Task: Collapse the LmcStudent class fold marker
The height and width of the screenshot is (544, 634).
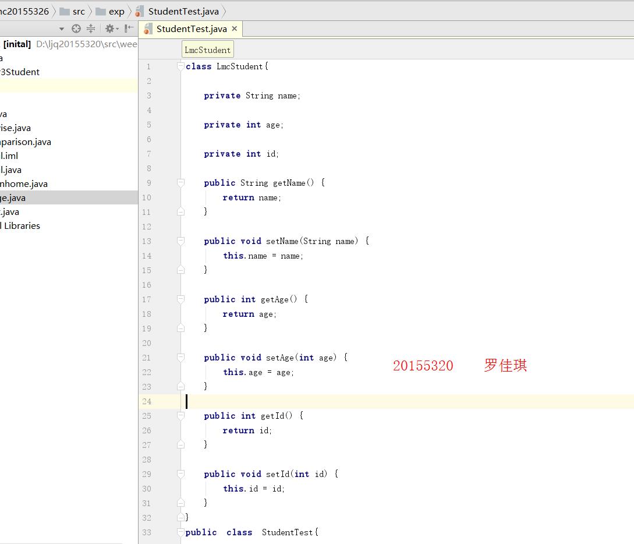Action: click(x=180, y=66)
